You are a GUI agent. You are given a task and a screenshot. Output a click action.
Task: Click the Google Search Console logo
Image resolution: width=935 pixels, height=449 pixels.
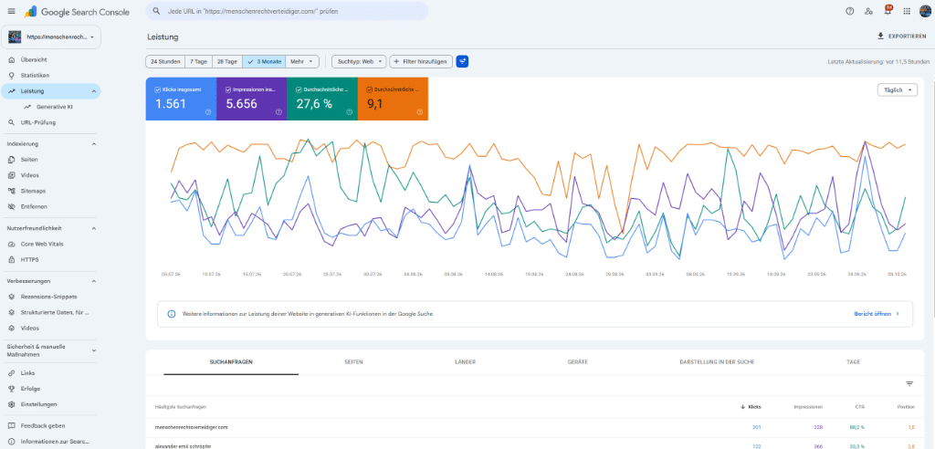77,11
